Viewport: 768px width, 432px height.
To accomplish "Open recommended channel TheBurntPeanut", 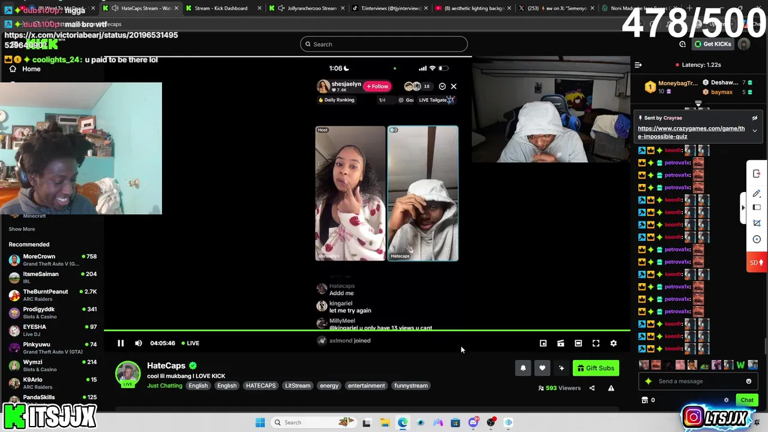I will [x=53, y=295].
